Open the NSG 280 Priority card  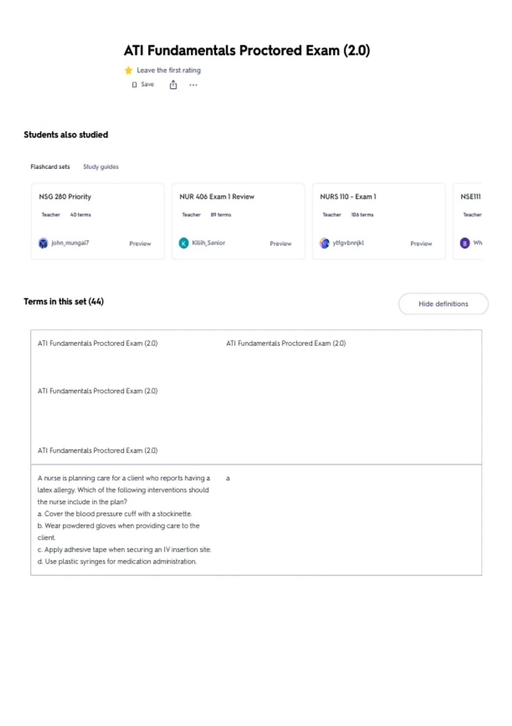coord(98,221)
